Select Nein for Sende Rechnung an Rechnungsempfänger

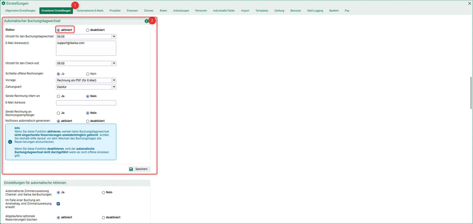(x=88, y=113)
